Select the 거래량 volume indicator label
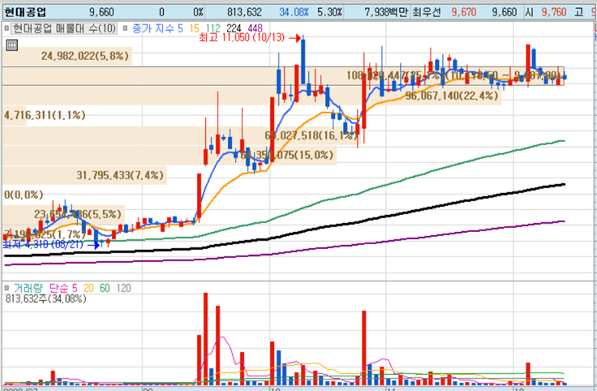This screenshot has width=597, height=391. [x=28, y=288]
